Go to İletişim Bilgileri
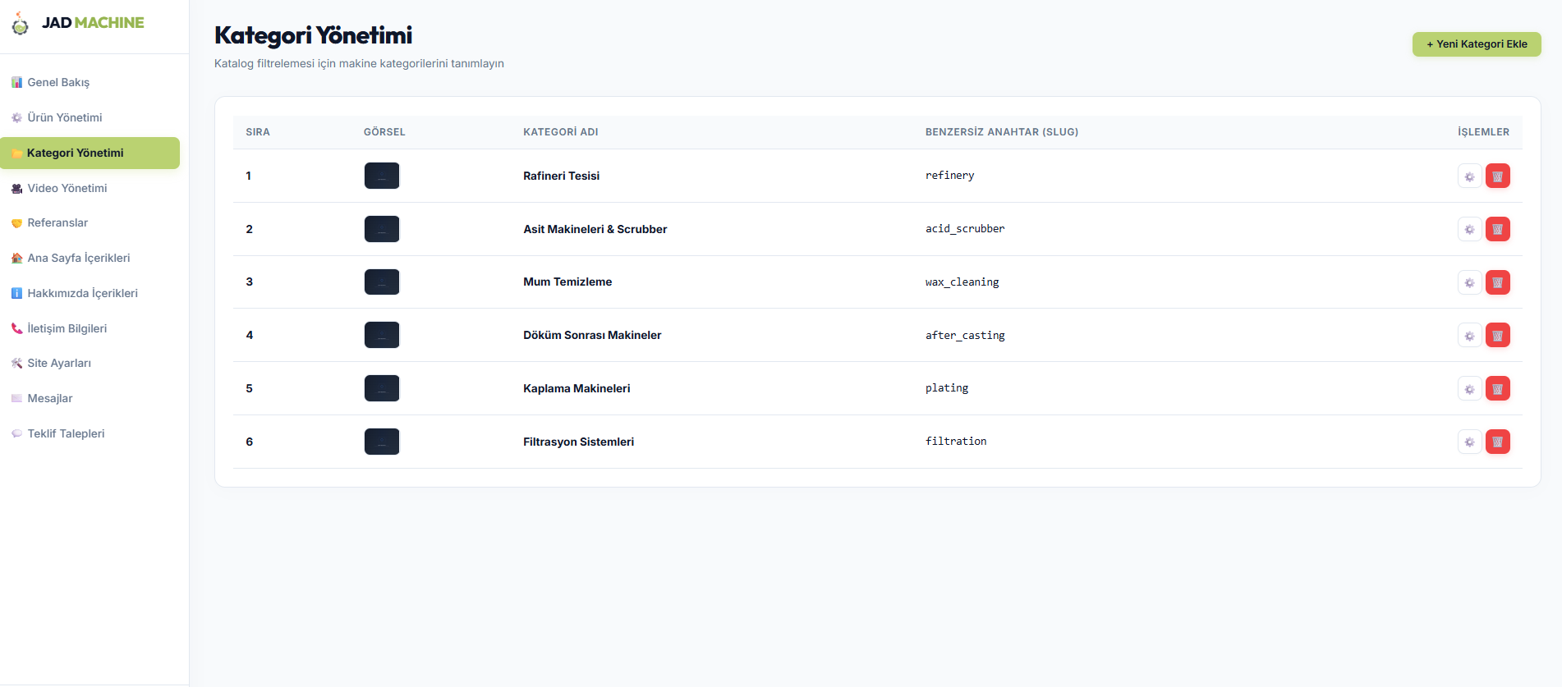1562x687 pixels. [x=90, y=328]
